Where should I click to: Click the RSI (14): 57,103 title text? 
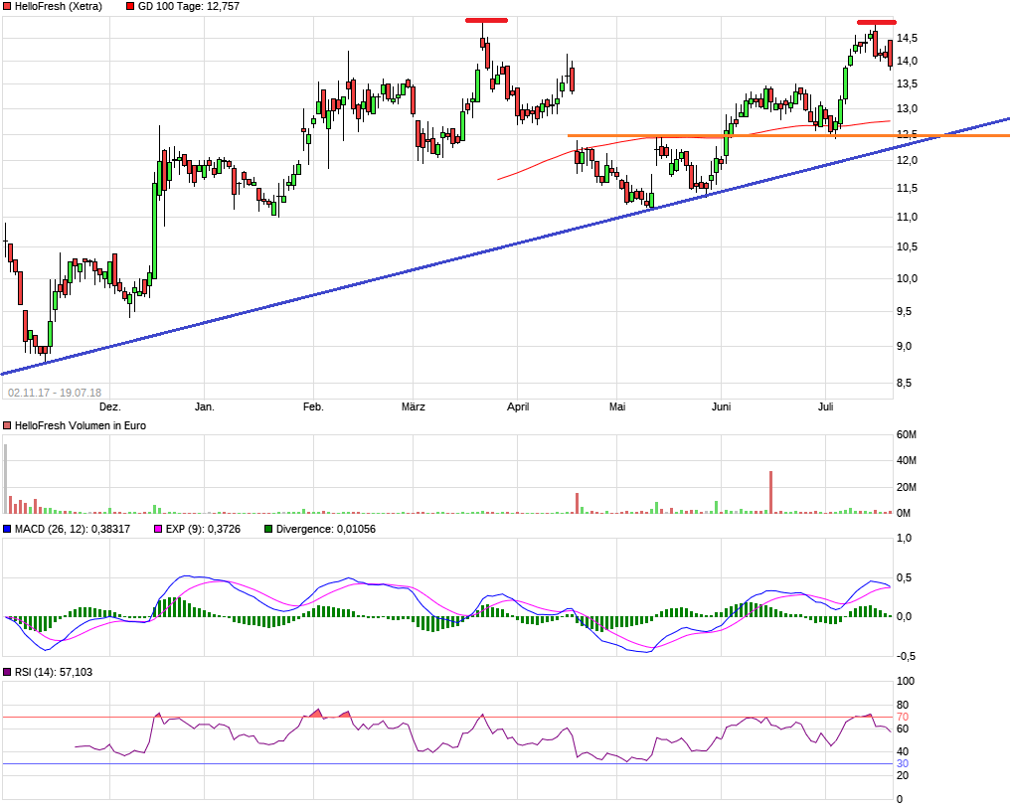55,673
